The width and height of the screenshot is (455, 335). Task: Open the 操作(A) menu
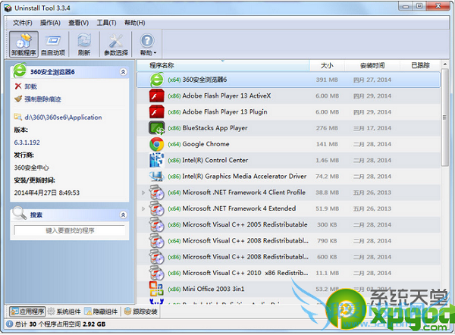(x=50, y=23)
